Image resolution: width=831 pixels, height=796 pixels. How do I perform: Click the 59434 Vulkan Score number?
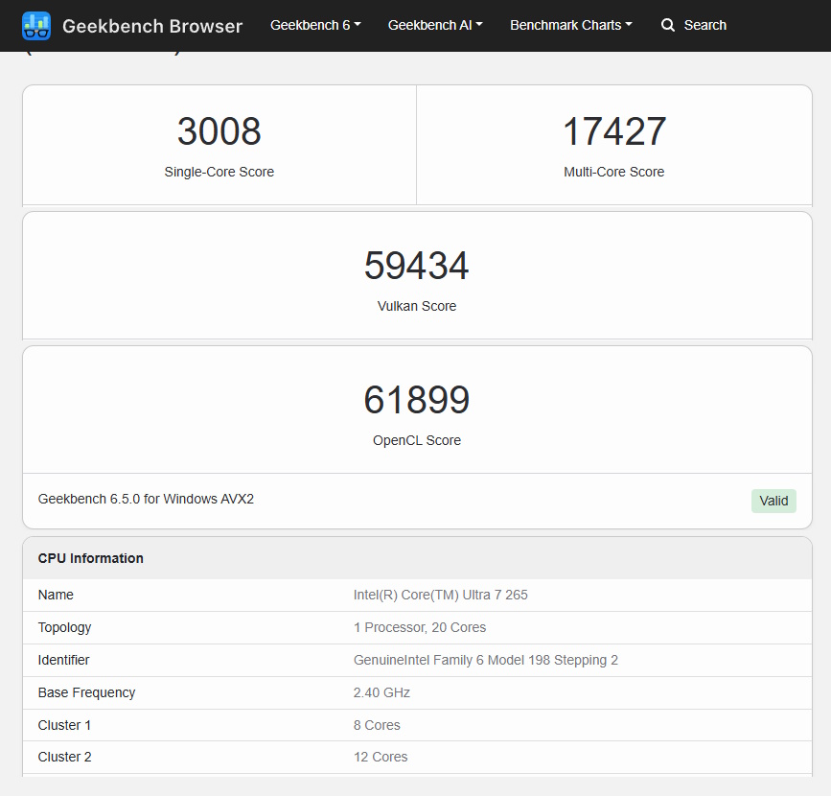tap(416, 266)
